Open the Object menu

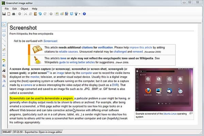tap(24, 8)
